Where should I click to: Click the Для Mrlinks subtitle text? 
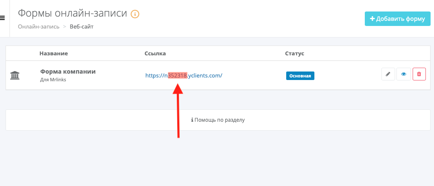point(53,80)
